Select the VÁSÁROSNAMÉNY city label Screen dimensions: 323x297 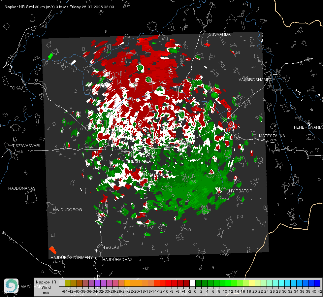pos(257,80)
